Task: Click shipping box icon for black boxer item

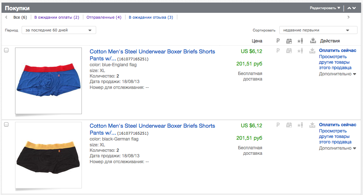Action: (289, 125)
